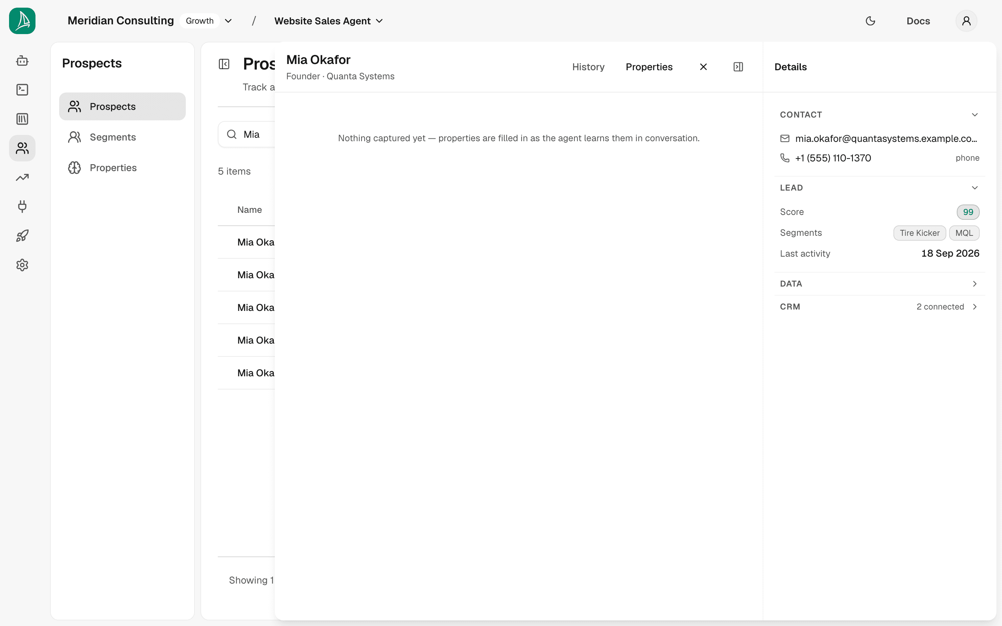Image resolution: width=1002 pixels, height=626 pixels.
Task: Click the phone number +1 (555) 110-1370
Action: click(833, 158)
